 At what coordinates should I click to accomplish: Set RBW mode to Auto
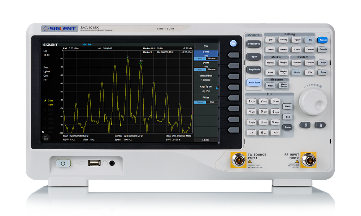point(200,59)
